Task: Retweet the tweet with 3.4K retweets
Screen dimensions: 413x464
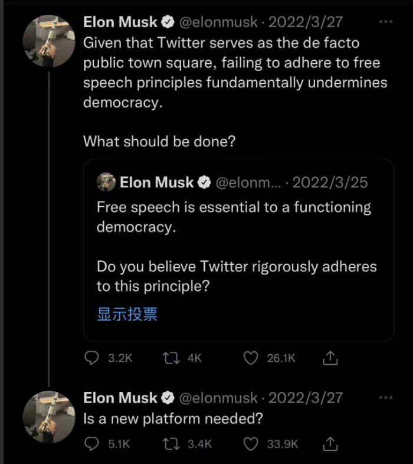Action: click(172, 444)
